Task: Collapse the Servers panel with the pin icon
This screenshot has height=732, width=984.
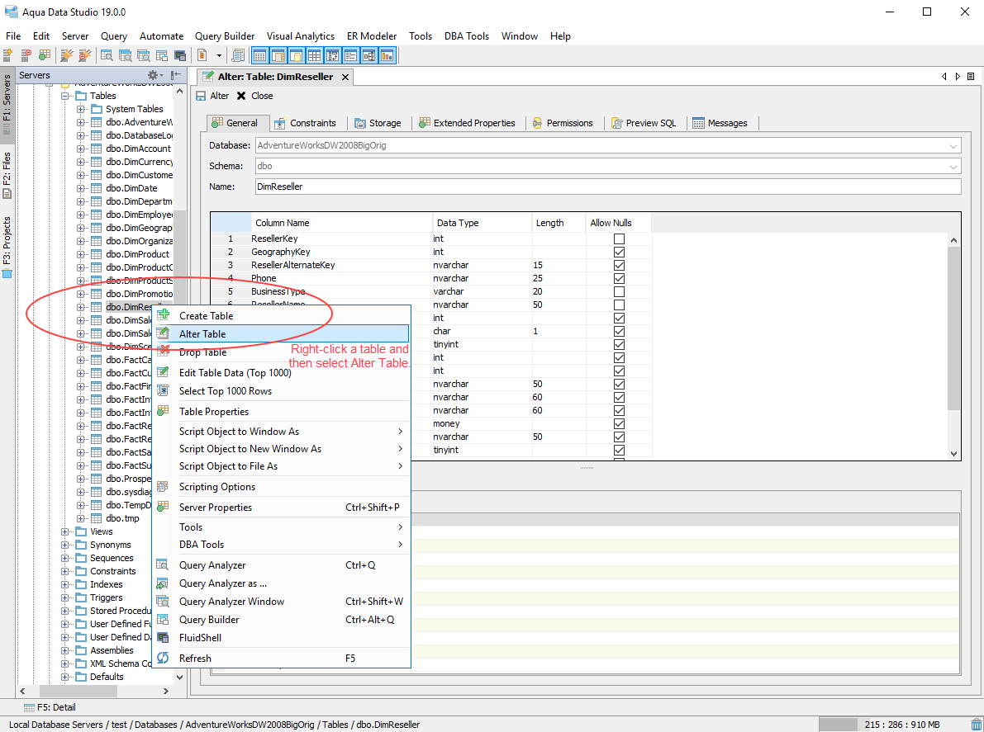Action: click(176, 75)
